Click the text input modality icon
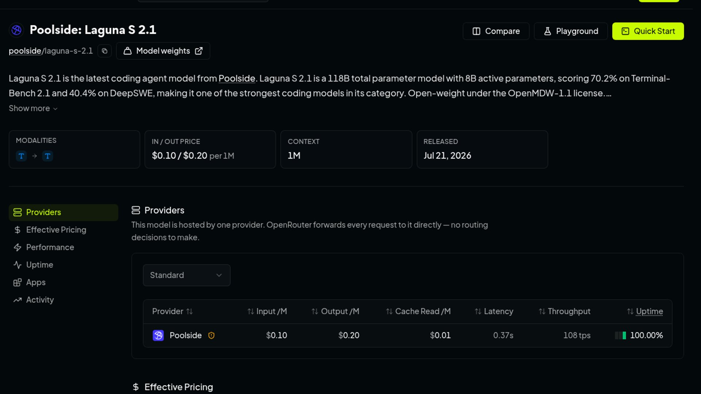The width and height of the screenshot is (701, 394). click(21, 156)
